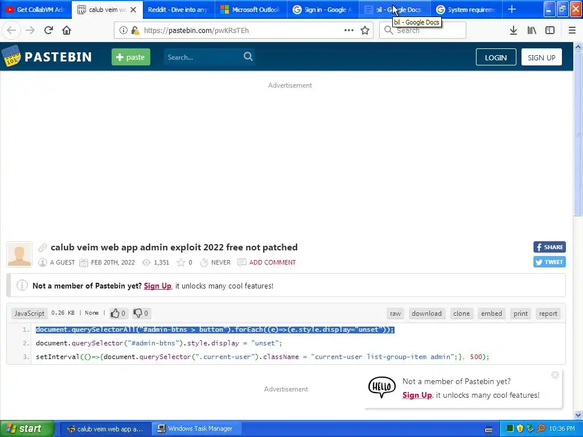Switch to Microsoft Outlook tab
The width and height of the screenshot is (583, 437).
pyautogui.click(x=251, y=10)
